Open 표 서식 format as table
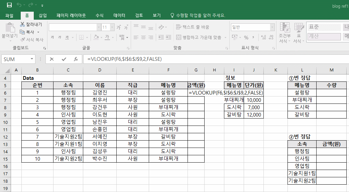The height and width of the screenshot is (192, 349). tap(299, 33)
